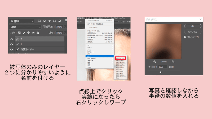212x119 pixels.
Task: Click the lock all padlock icon
Action: (x=38, y=33)
